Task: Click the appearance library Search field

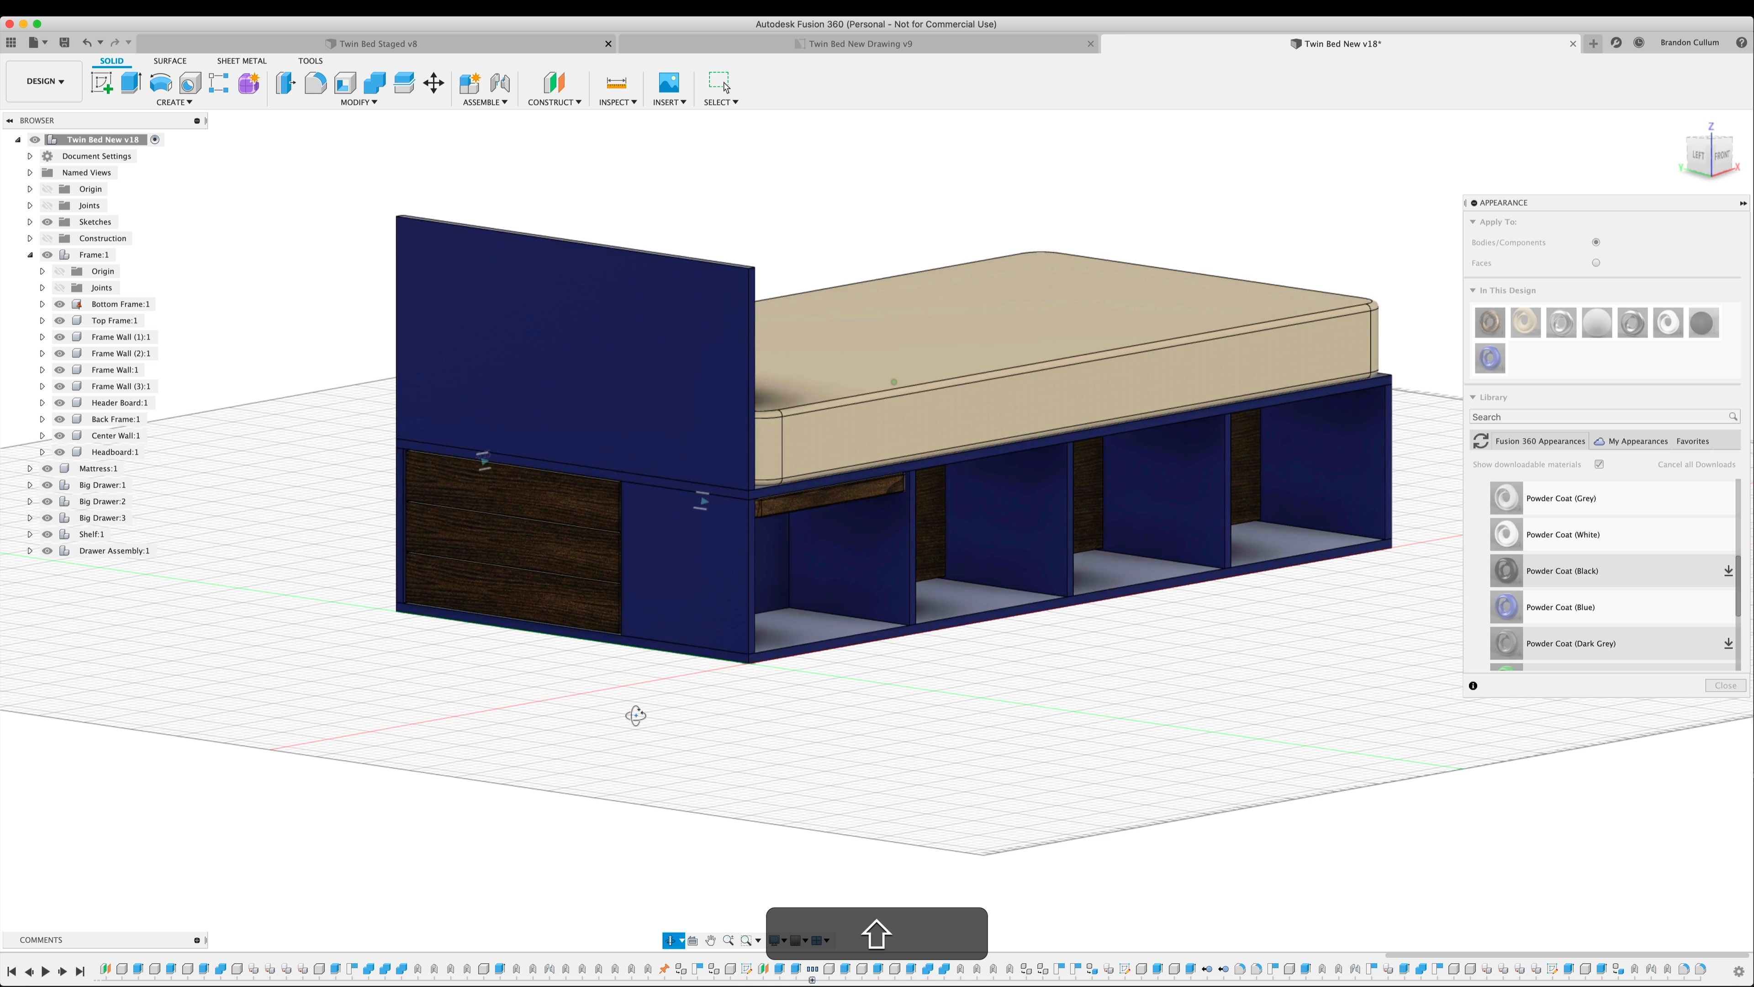Action: click(1604, 417)
